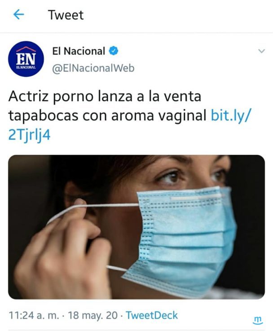Click the 18 may. 20 date
Screen dimensions: 273x331
pyautogui.click(x=92, y=315)
